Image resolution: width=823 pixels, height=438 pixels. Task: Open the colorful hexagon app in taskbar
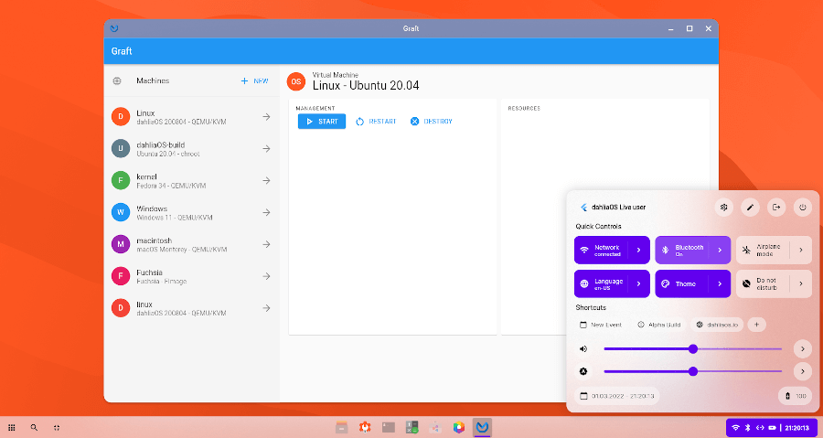tap(459, 427)
